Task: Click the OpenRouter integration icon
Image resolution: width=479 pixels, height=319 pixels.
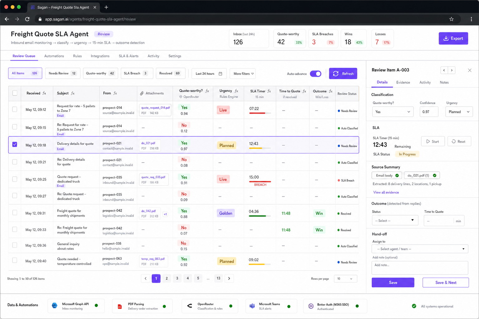Action: point(190,306)
